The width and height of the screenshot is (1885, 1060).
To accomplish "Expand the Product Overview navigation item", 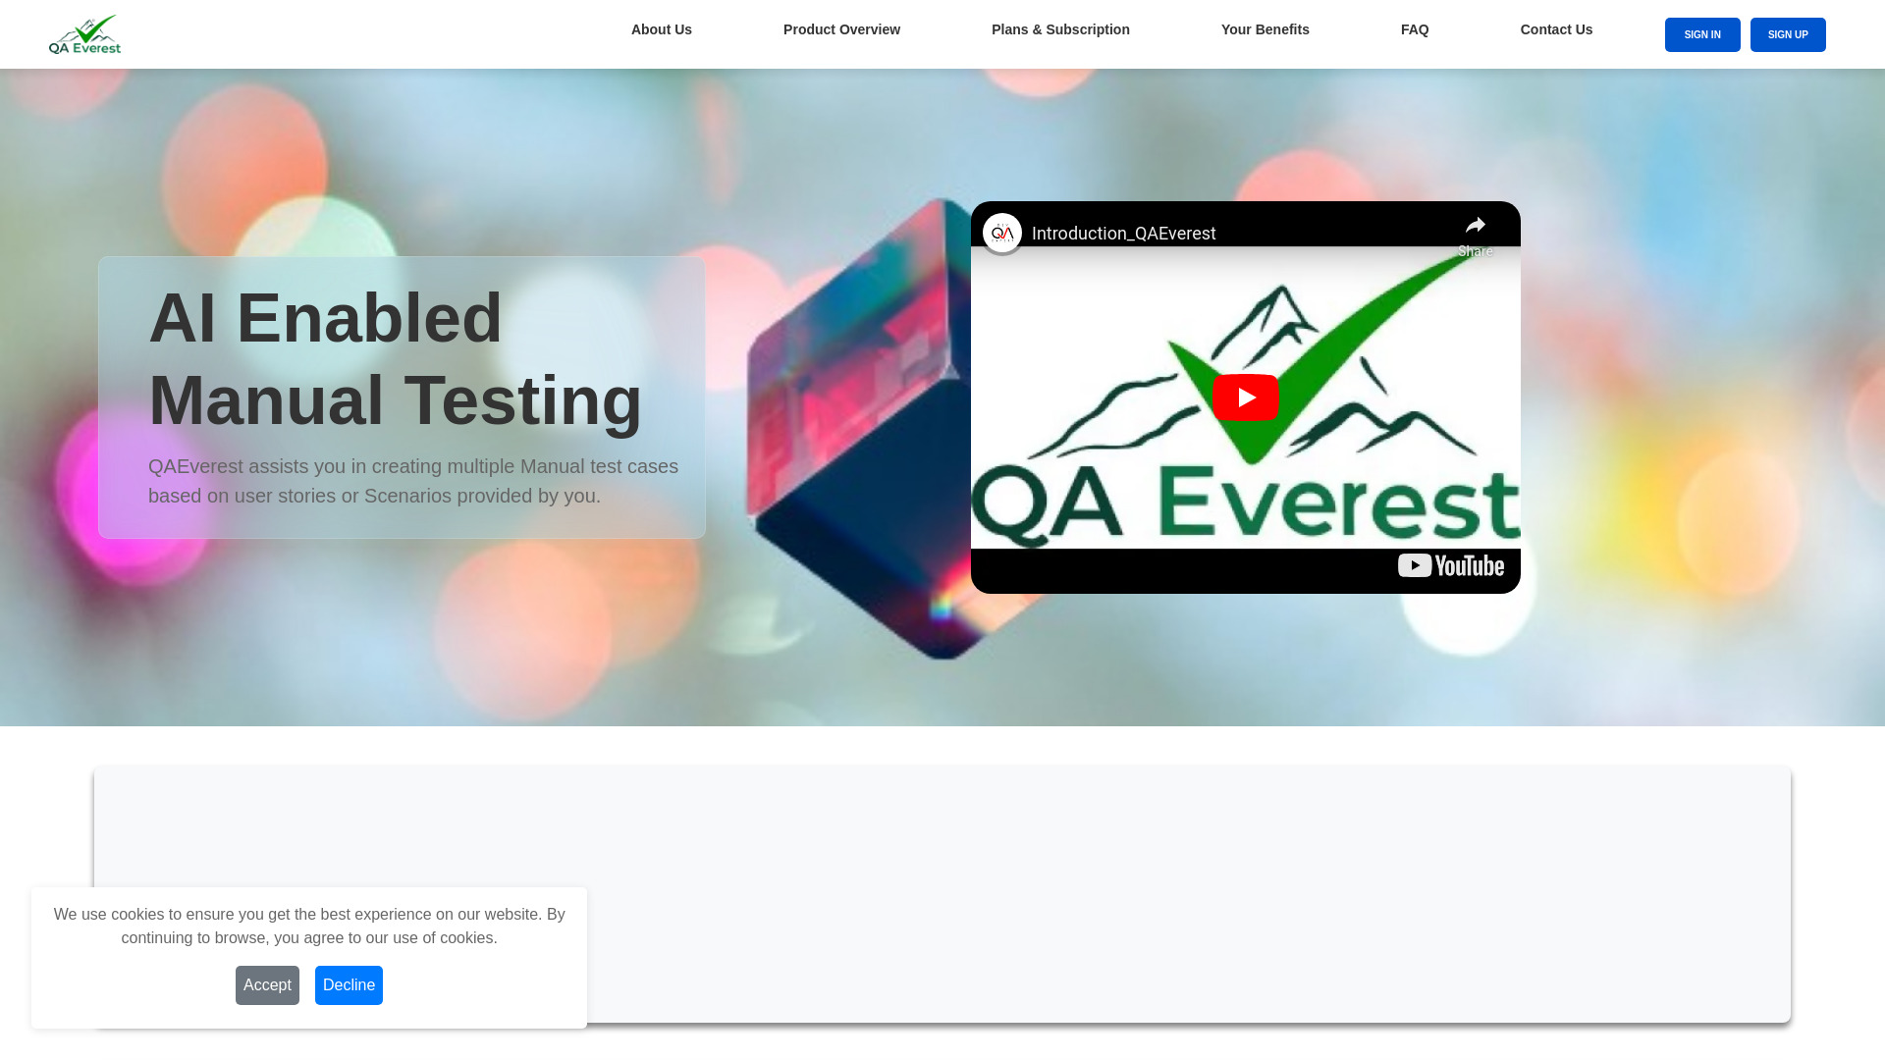I will pyautogui.click(x=841, y=28).
